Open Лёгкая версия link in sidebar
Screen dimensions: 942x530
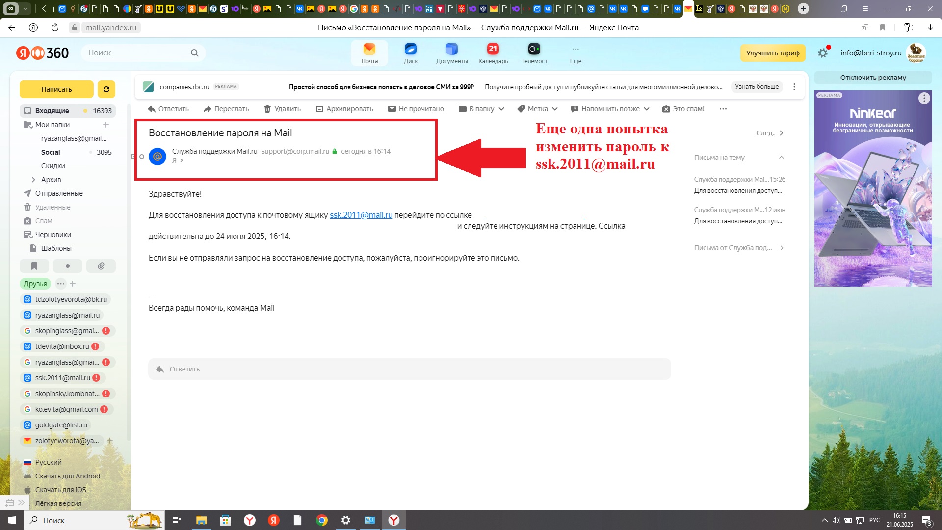(x=58, y=503)
